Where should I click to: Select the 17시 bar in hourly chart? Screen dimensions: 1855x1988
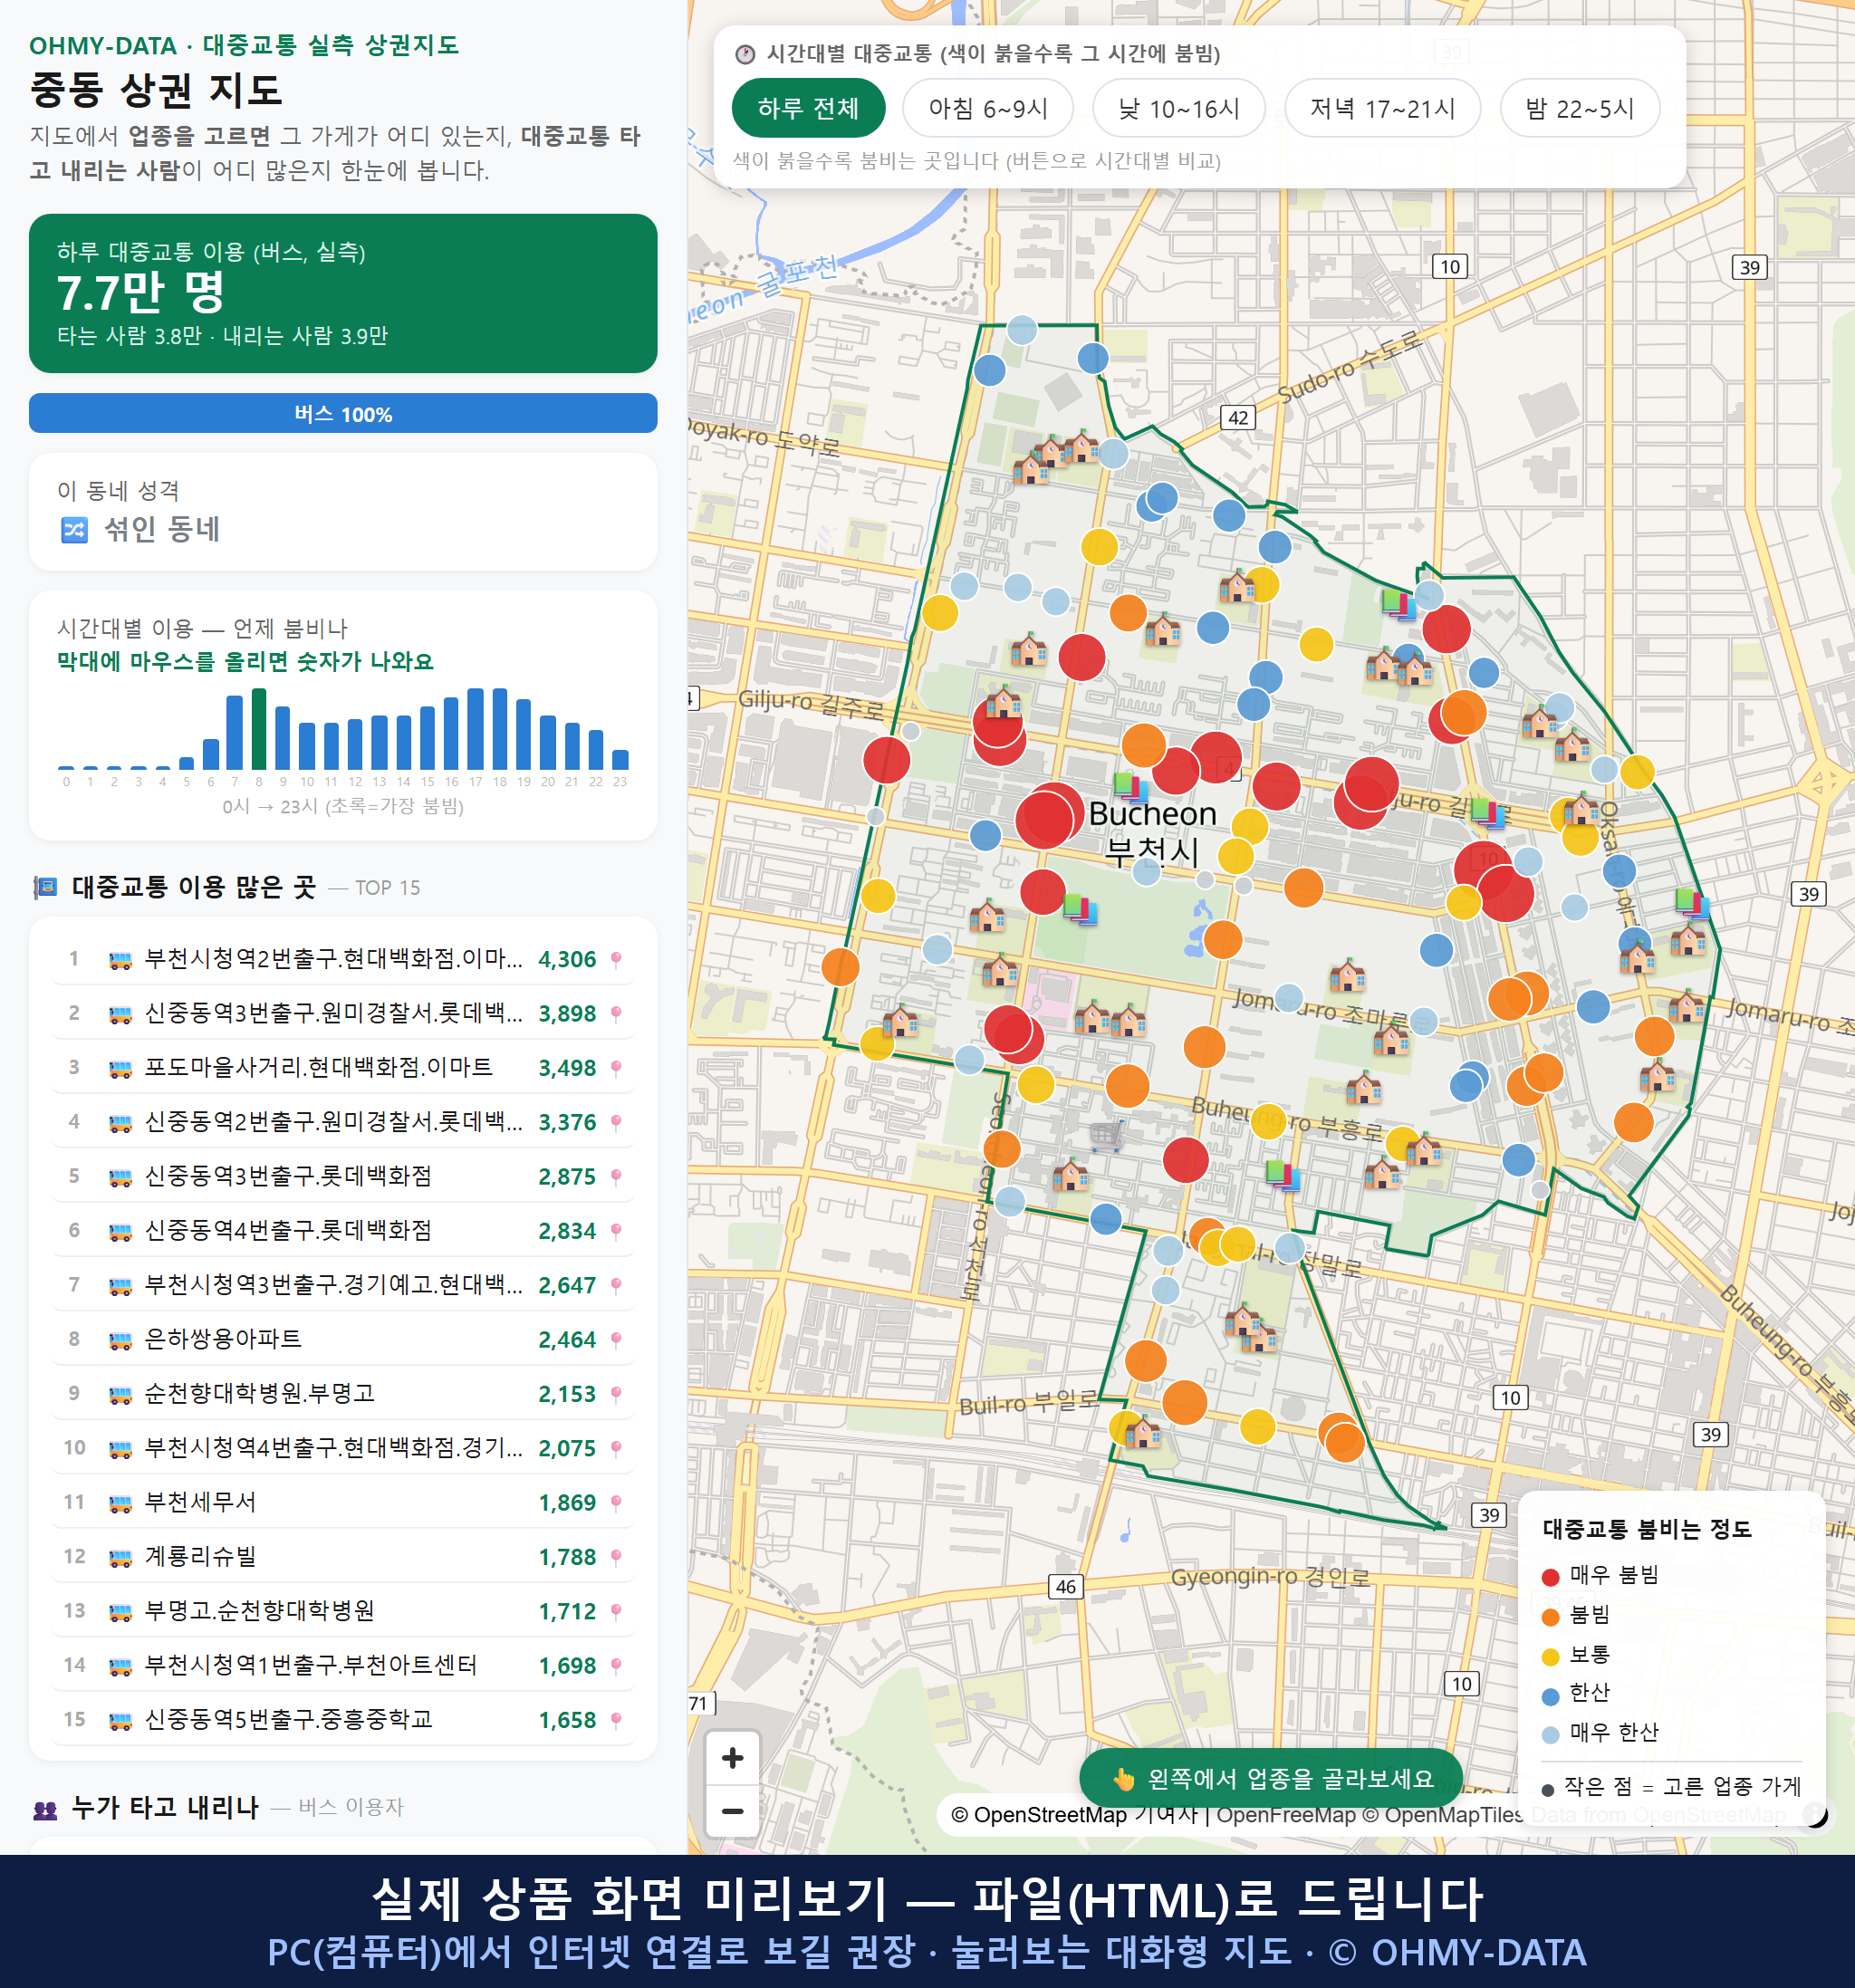(476, 729)
